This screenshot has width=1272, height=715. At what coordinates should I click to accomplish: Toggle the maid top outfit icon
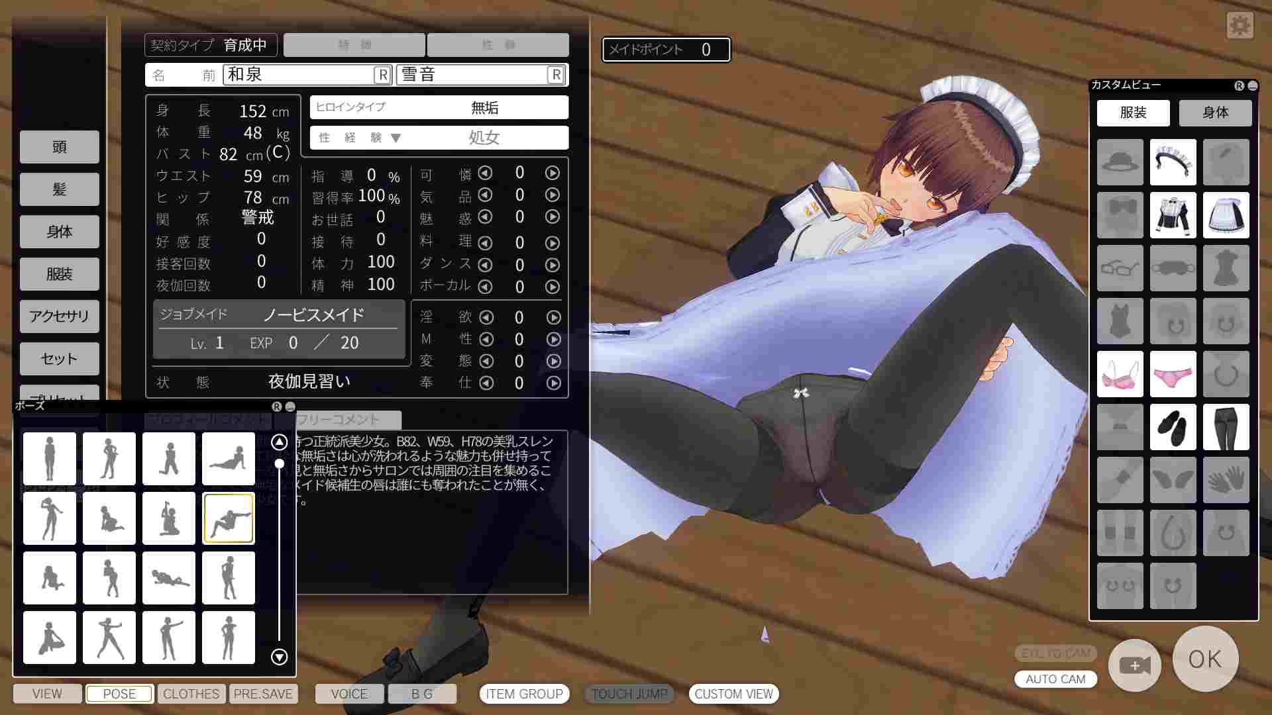(x=1173, y=215)
